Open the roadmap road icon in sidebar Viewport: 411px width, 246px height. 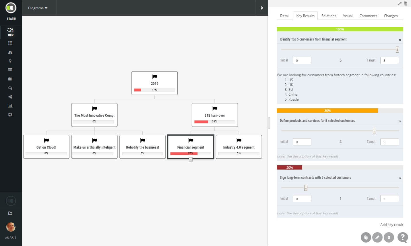[10, 52]
